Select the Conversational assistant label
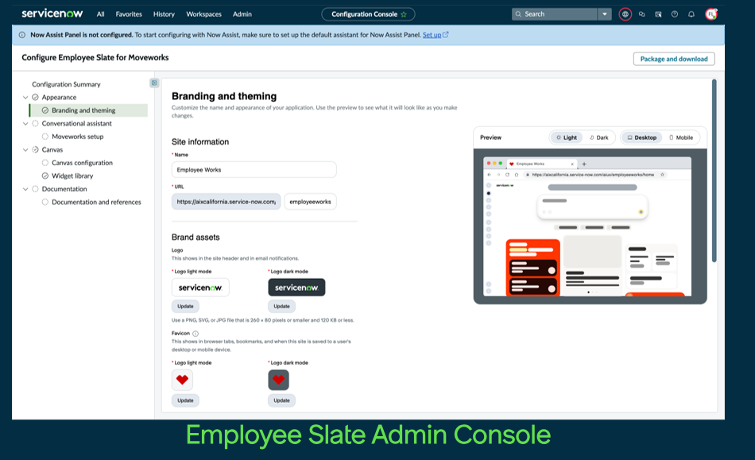 click(76, 124)
